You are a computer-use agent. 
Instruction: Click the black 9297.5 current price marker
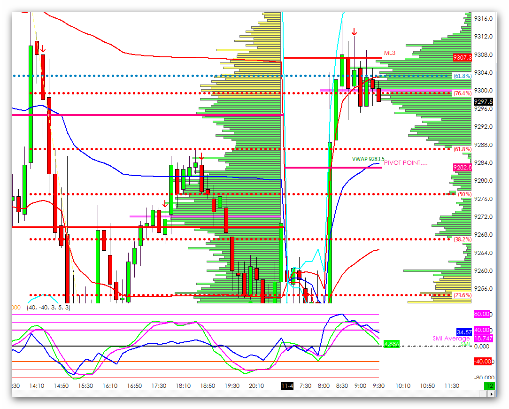pyautogui.click(x=483, y=101)
